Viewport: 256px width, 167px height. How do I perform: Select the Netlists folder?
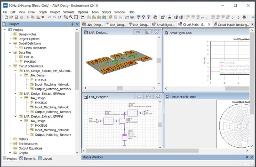(x=23, y=139)
